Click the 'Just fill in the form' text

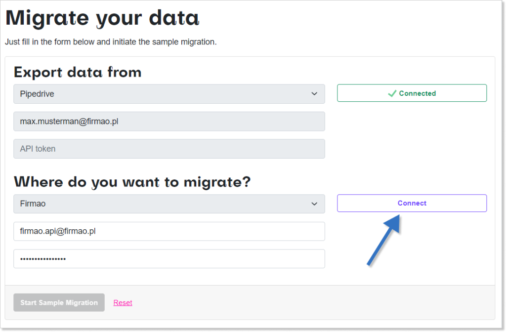point(111,42)
